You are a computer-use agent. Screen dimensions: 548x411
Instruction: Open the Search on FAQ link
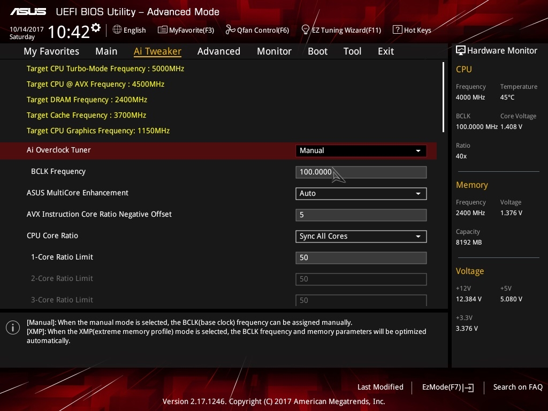[x=517, y=387]
